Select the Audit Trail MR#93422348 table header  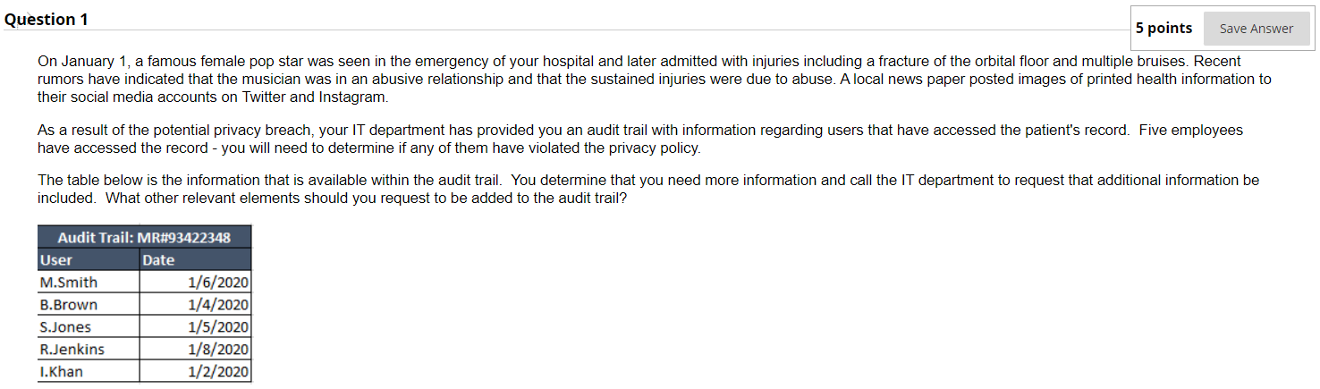144,237
